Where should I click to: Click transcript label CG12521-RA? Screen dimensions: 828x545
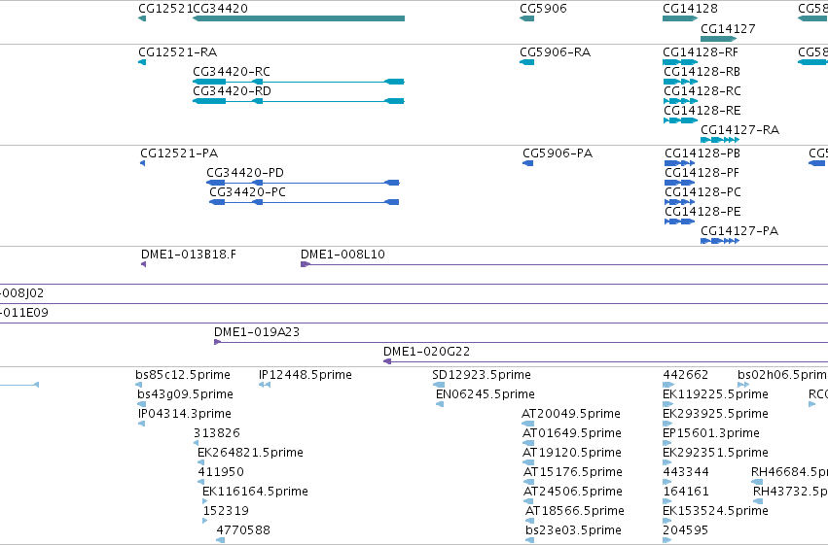(x=177, y=52)
